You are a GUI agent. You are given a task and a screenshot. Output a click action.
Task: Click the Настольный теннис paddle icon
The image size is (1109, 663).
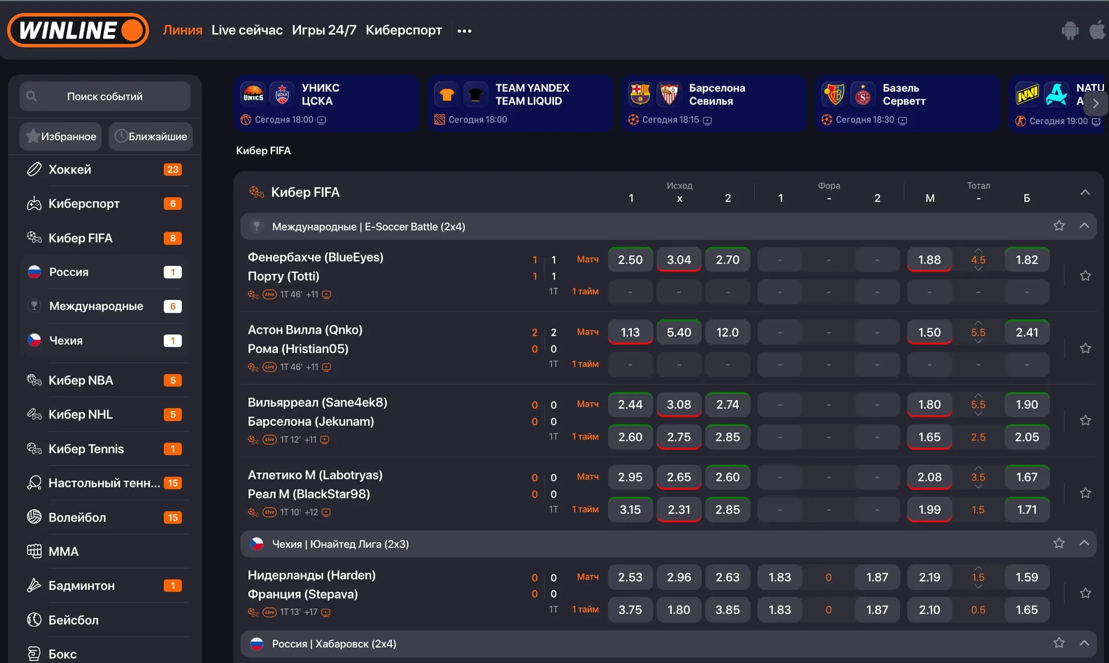(34, 483)
